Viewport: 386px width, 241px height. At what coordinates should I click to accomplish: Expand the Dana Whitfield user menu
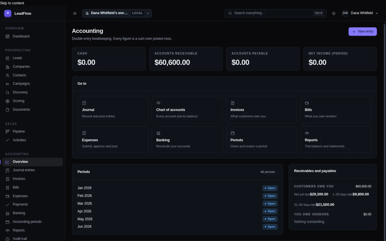pos(360,13)
